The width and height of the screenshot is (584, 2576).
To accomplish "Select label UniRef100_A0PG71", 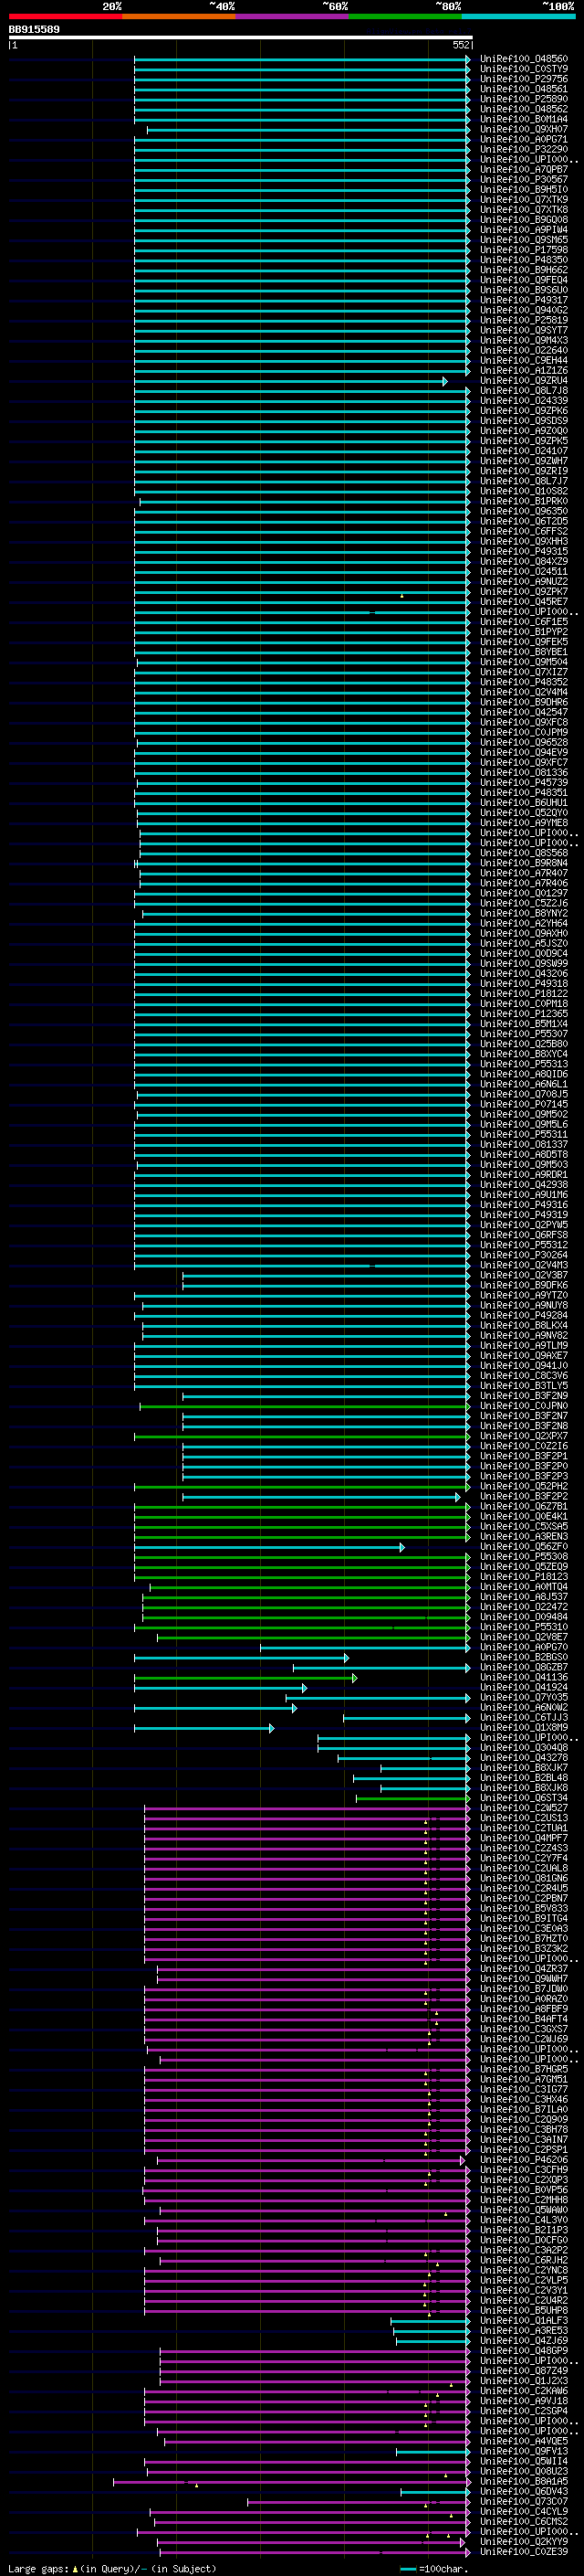I will pyautogui.click(x=524, y=139).
